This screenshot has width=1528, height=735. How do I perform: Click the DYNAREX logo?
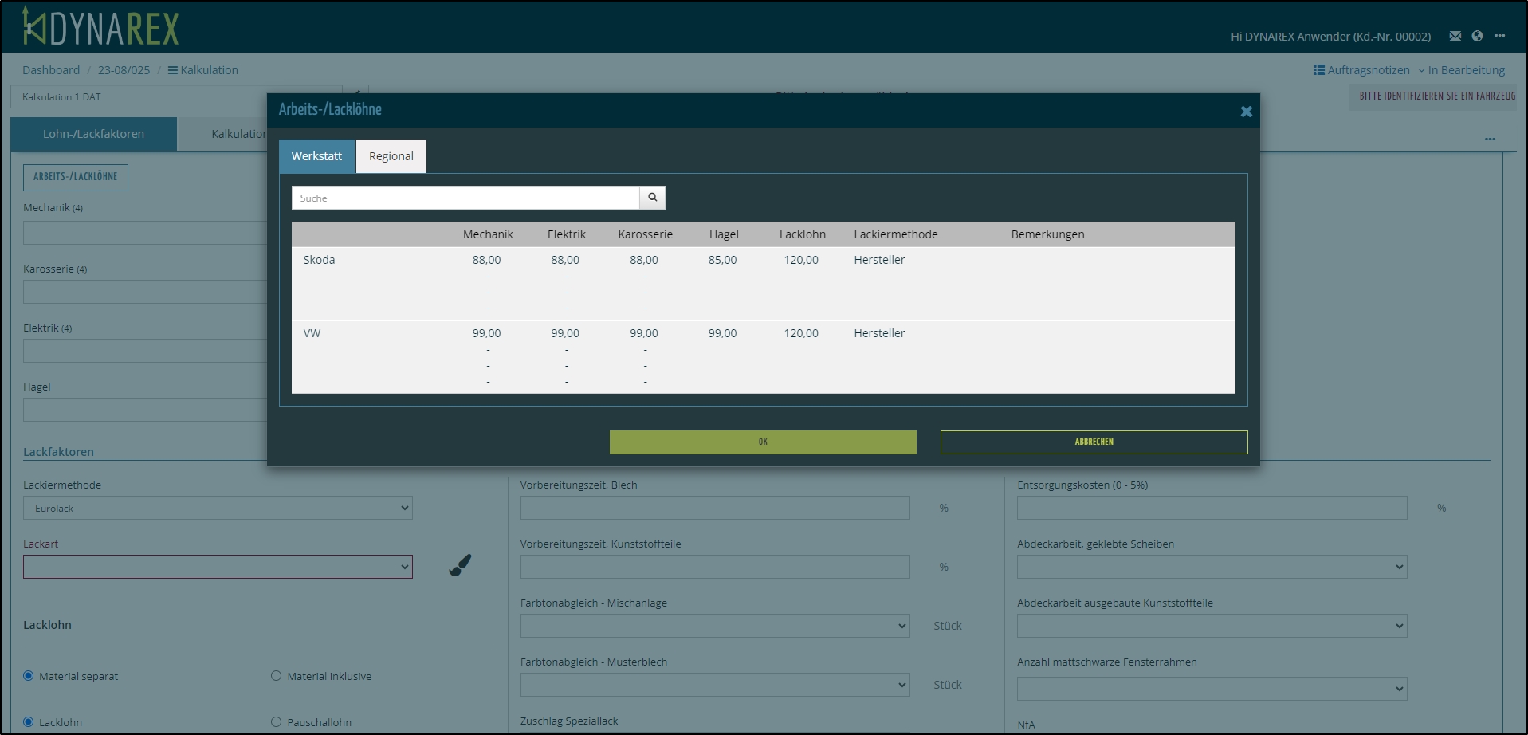pos(101,27)
